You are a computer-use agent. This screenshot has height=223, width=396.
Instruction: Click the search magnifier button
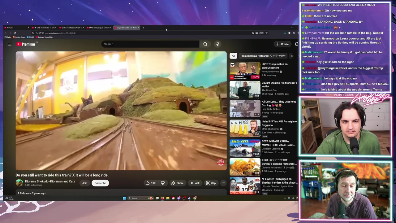click(x=205, y=44)
